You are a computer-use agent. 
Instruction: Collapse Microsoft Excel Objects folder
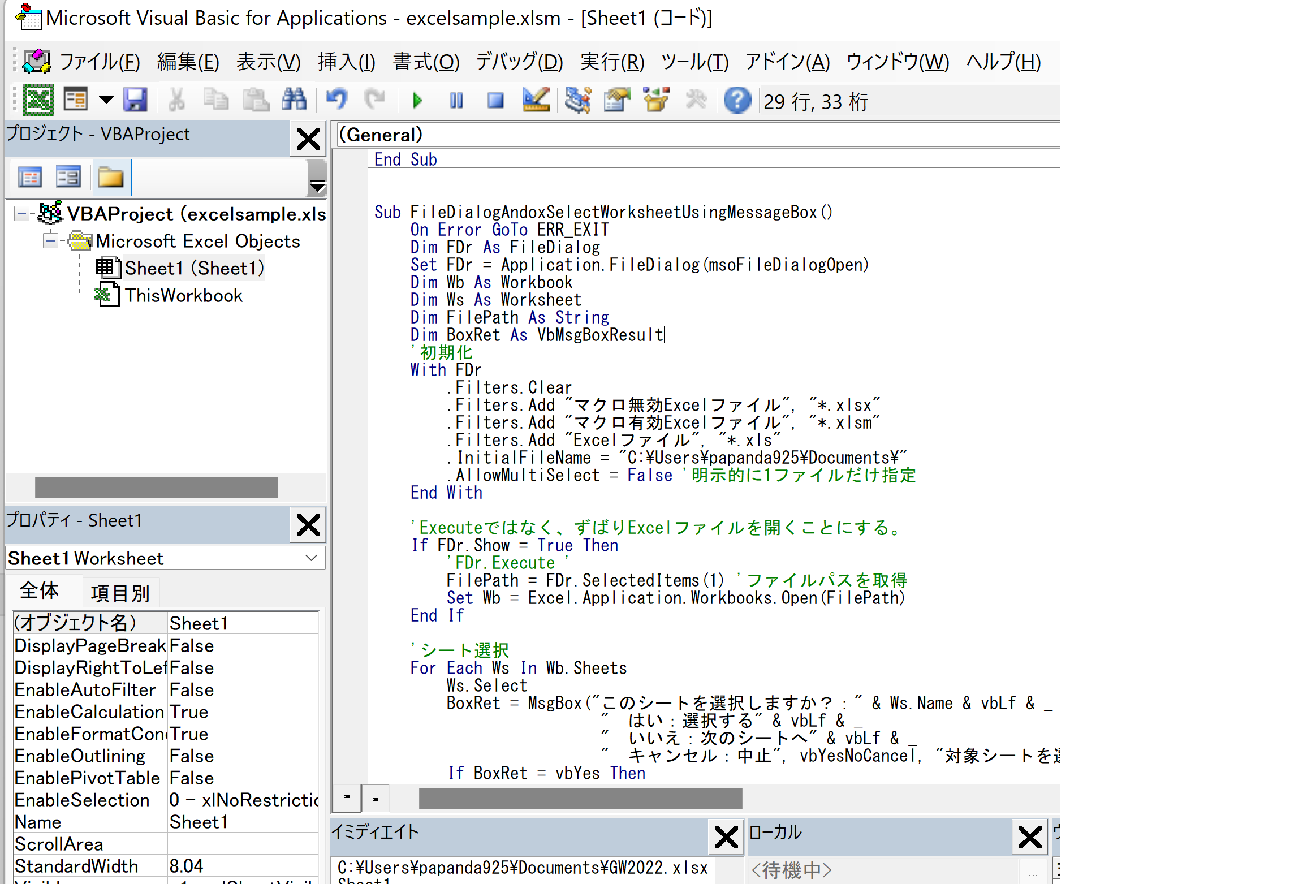(x=50, y=242)
